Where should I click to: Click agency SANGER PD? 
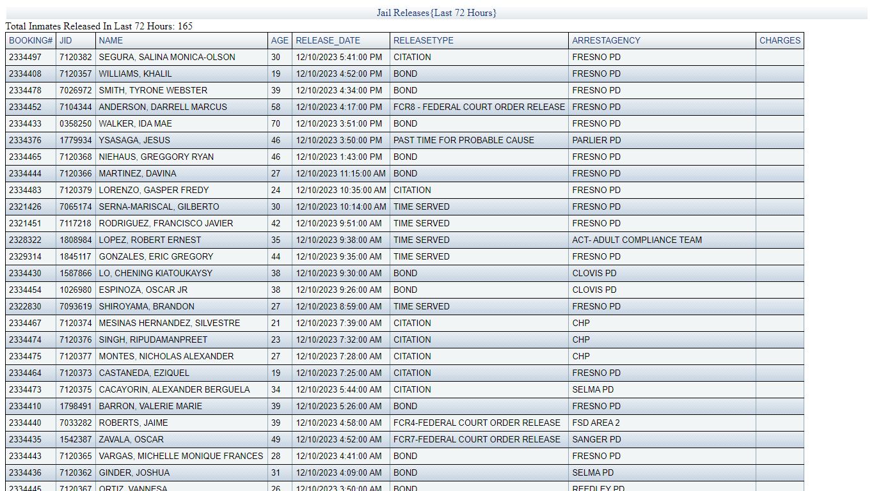tap(596, 439)
